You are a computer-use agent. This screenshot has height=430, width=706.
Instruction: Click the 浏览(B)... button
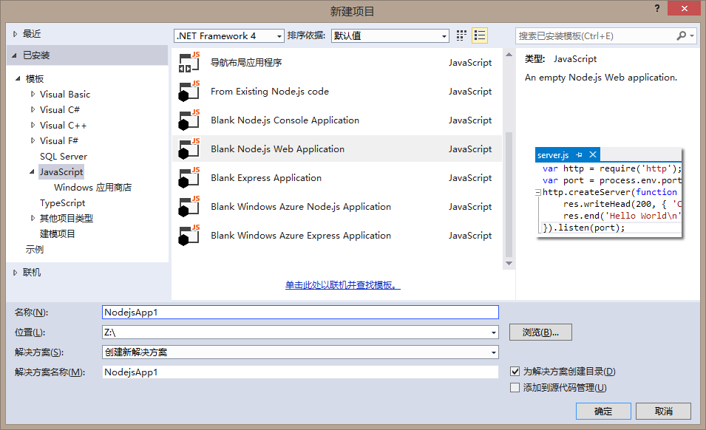540,332
